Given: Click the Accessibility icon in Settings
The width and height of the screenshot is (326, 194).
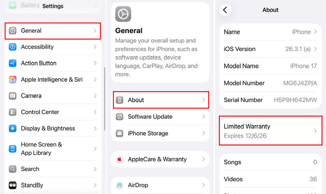Looking at the screenshot, I should pyautogui.click(x=12, y=47).
